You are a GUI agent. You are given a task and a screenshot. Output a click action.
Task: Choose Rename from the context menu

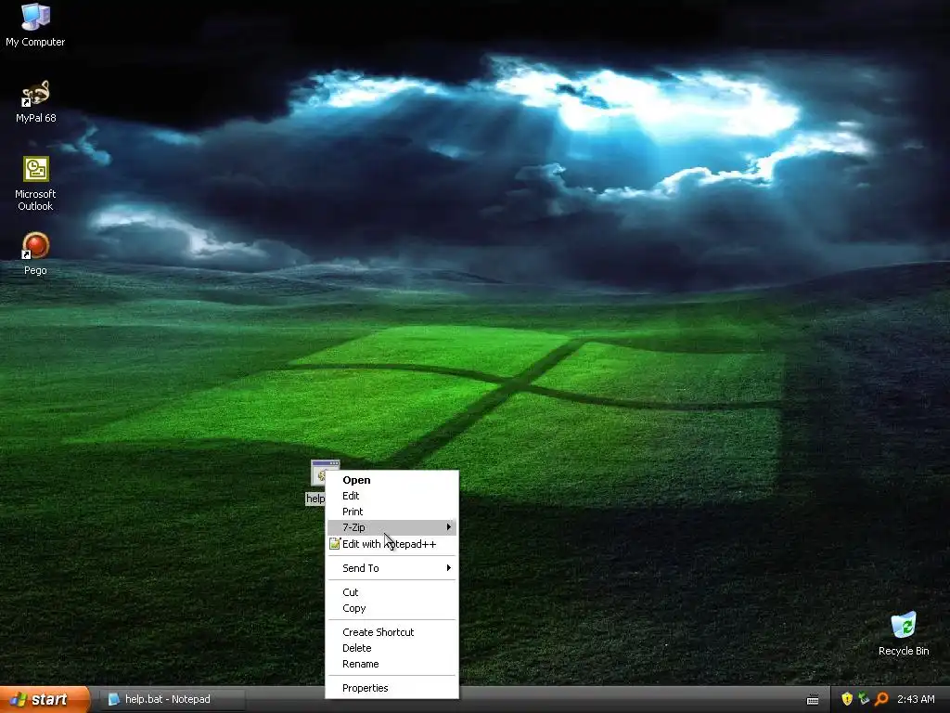pos(392,663)
